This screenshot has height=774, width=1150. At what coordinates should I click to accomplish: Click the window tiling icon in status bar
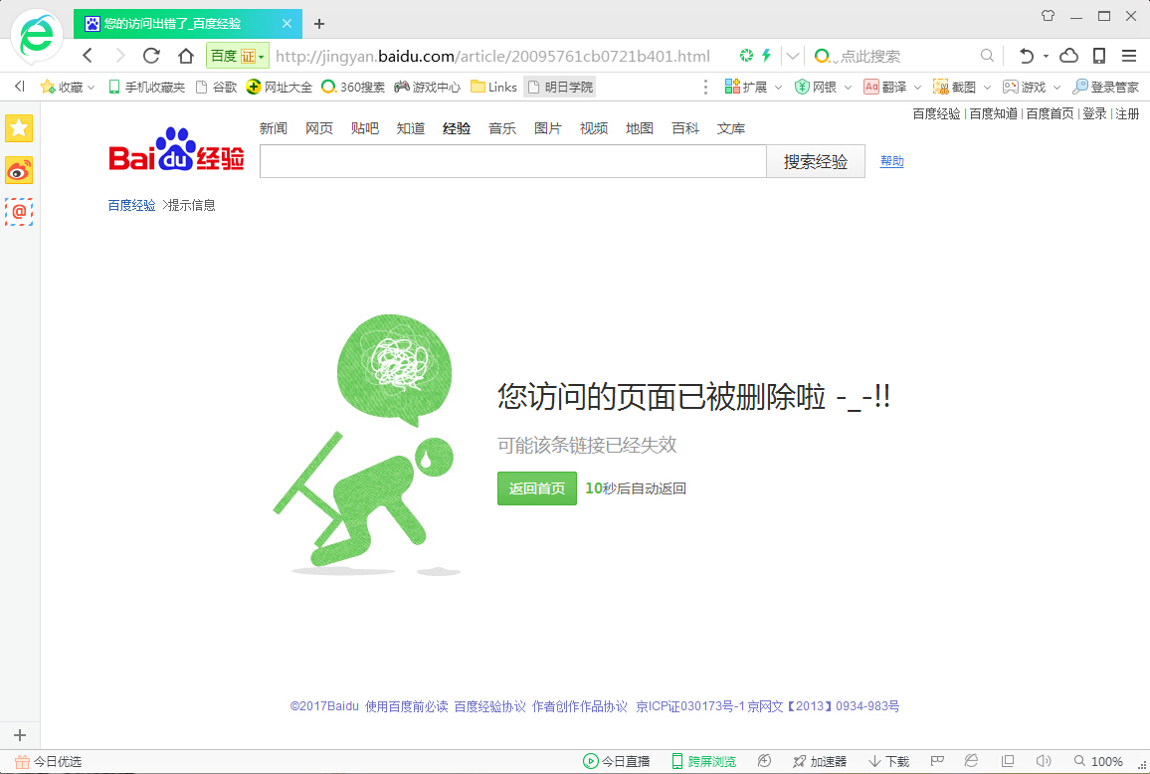(x=1008, y=761)
